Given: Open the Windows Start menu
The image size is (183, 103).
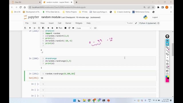Looking at the screenshot, I should pyautogui.click(x=74, y=100).
